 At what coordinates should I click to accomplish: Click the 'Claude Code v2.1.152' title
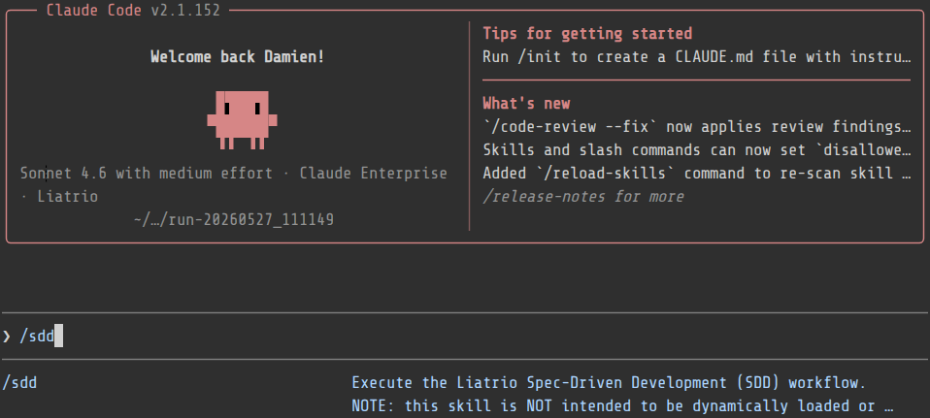tap(133, 10)
